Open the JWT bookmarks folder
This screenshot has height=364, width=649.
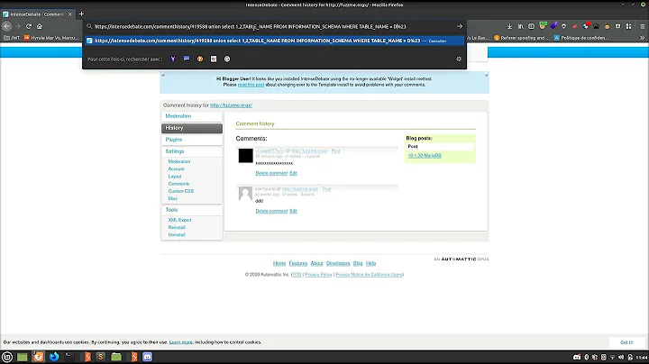(x=12, y=38)
